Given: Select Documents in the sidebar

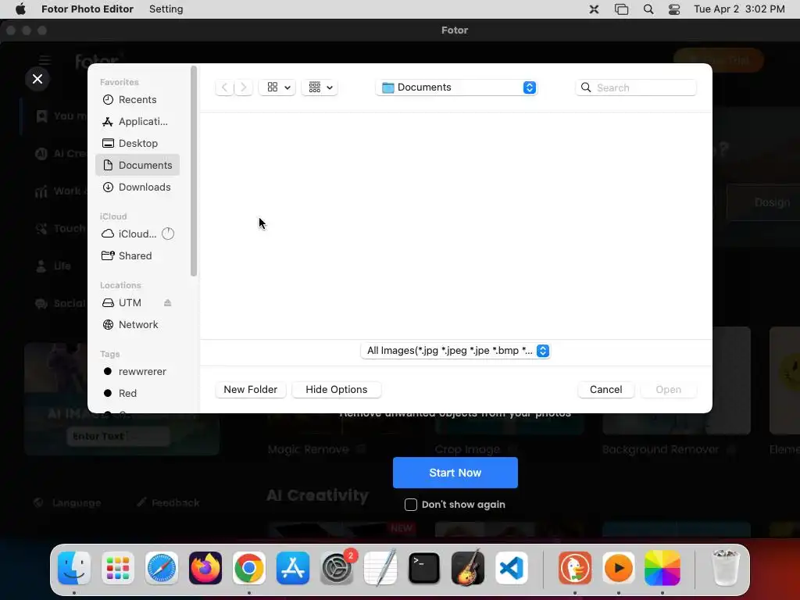Looking at the screenshot, I should 137,166.
